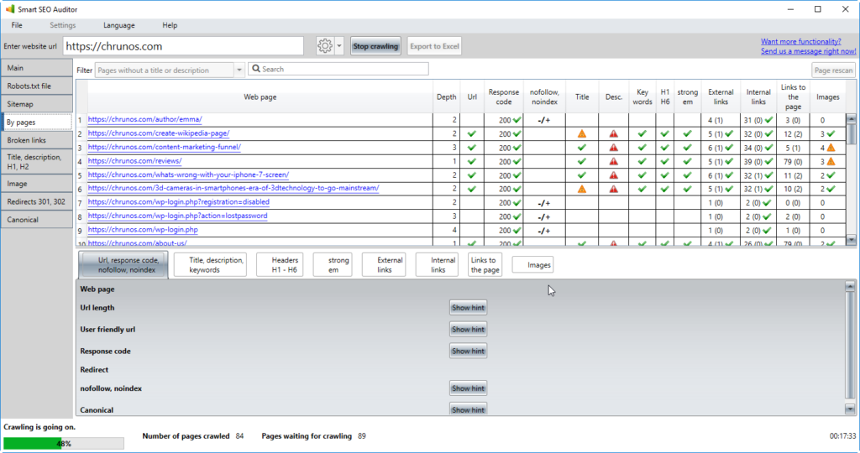Open the Language menu
This screenshot has height=453, width=860.
(x=119, y=25)
